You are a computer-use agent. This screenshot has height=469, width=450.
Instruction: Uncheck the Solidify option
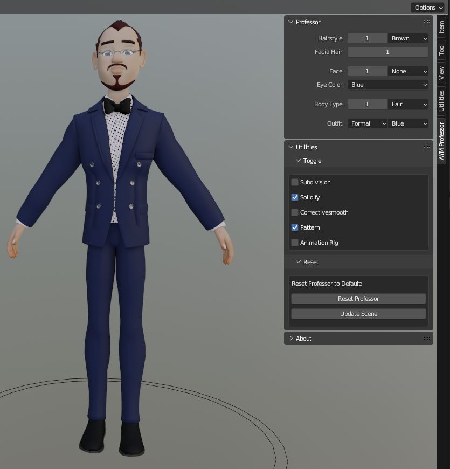click(x=295, y=197)
